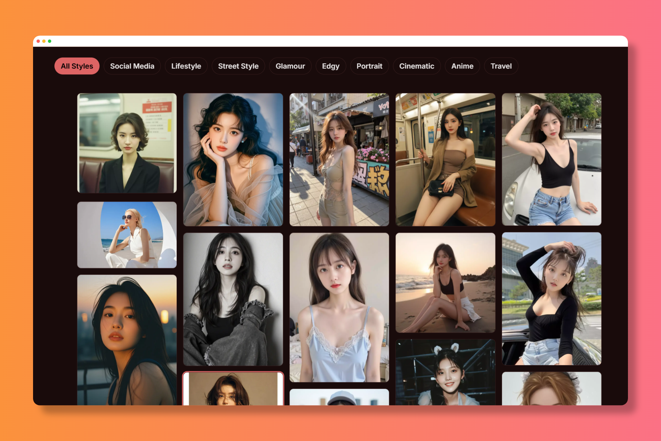
Task: Open woman on white car thumbnail
Action: point(551,160)
